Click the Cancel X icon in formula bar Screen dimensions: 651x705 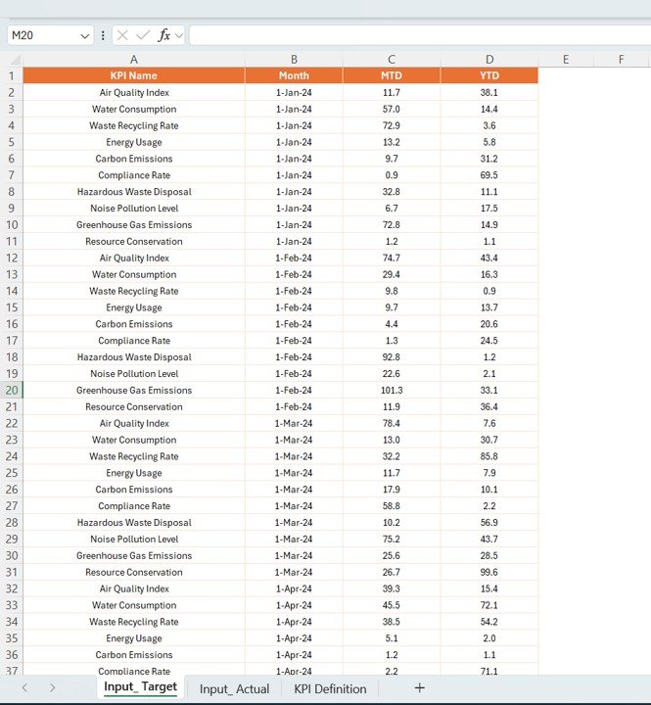pyautogui.click(x=122, y=35)
